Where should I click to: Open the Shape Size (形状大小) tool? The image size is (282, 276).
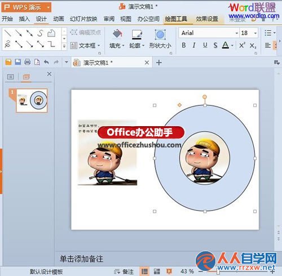(x=160, y=39)
